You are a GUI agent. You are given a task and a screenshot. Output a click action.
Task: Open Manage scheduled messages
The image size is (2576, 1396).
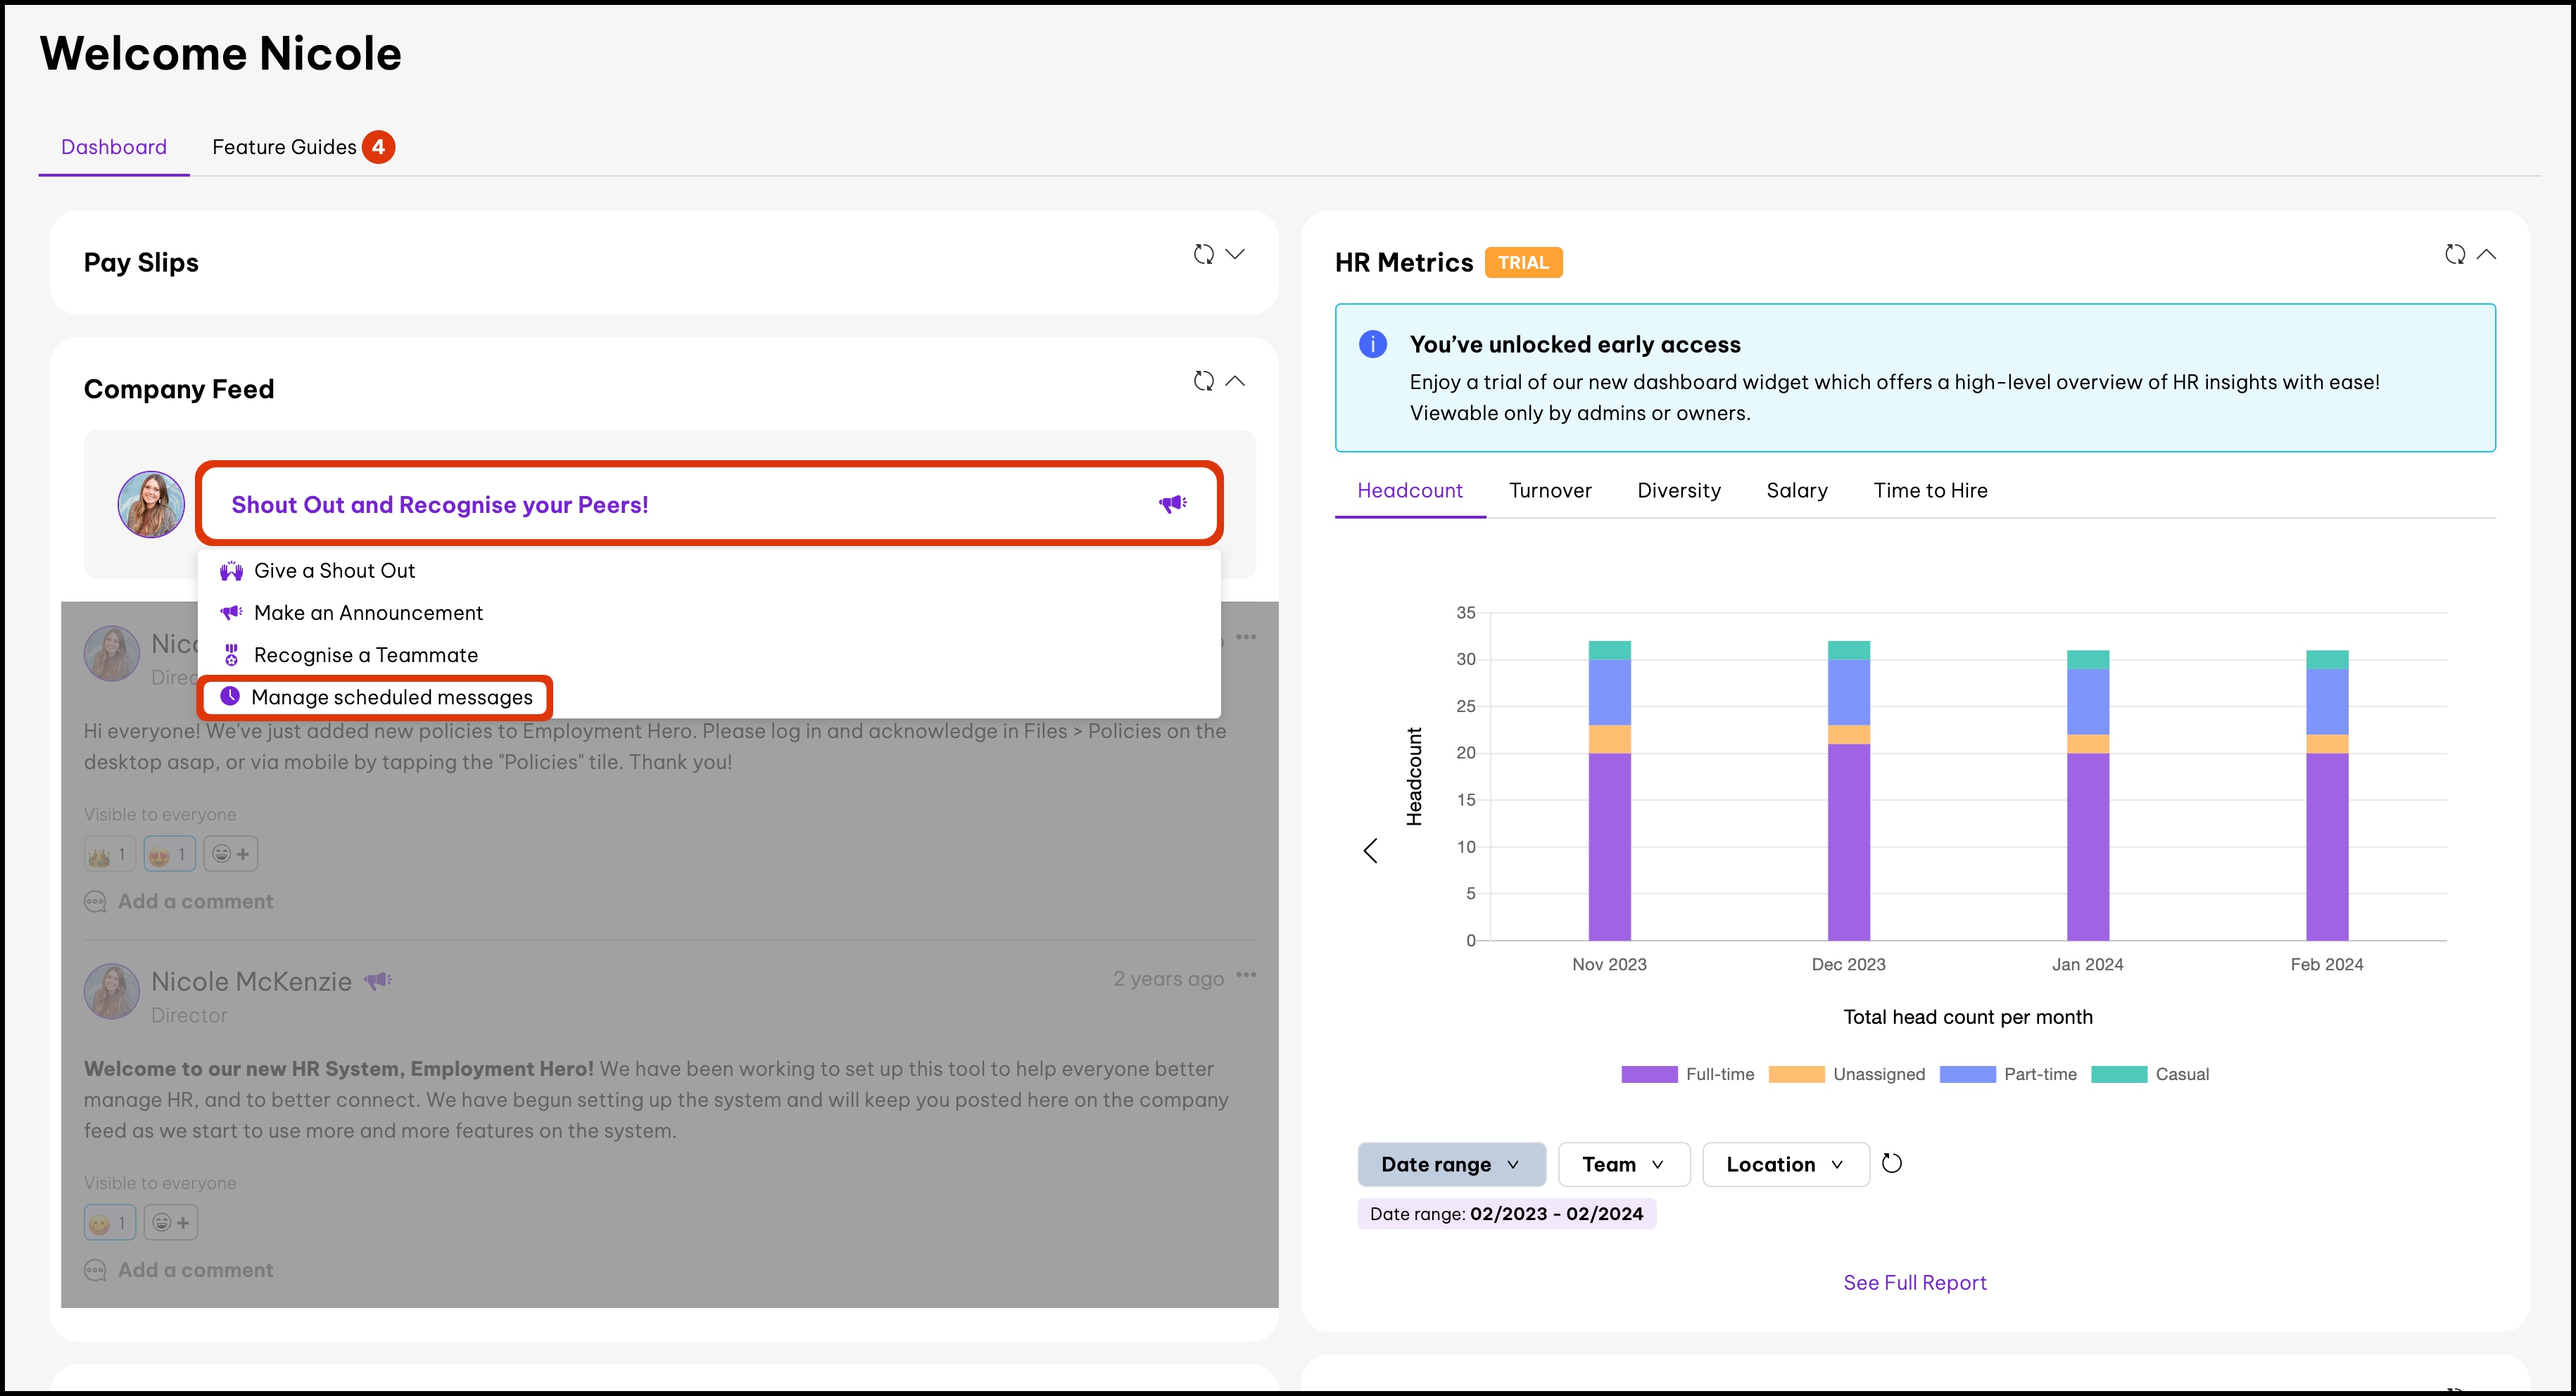[x=391, y=697]
